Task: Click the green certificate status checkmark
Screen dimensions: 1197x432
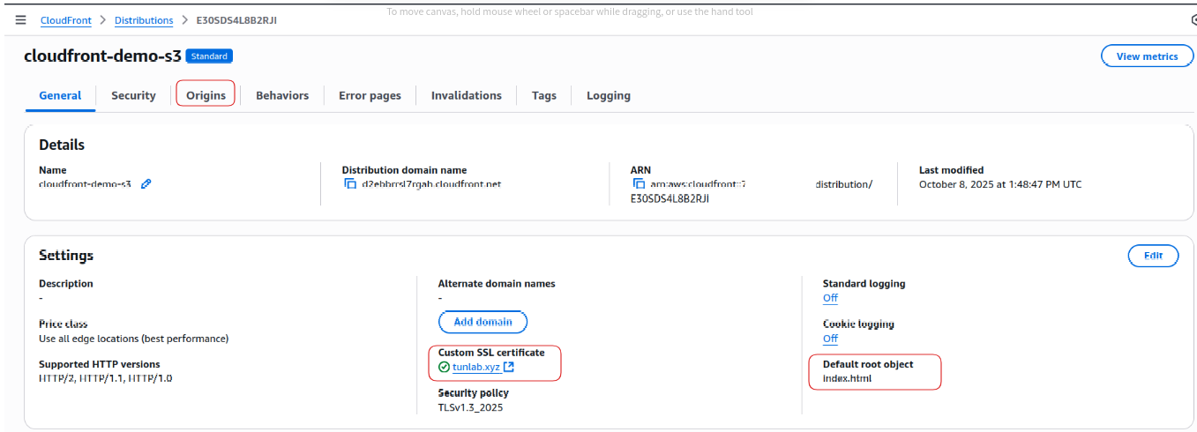Action: (x=444, y=367)
